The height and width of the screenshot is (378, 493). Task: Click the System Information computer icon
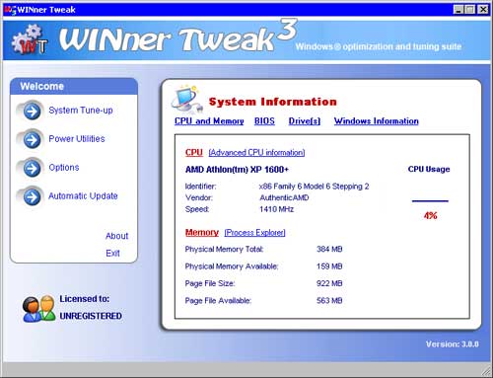point(186,99)
